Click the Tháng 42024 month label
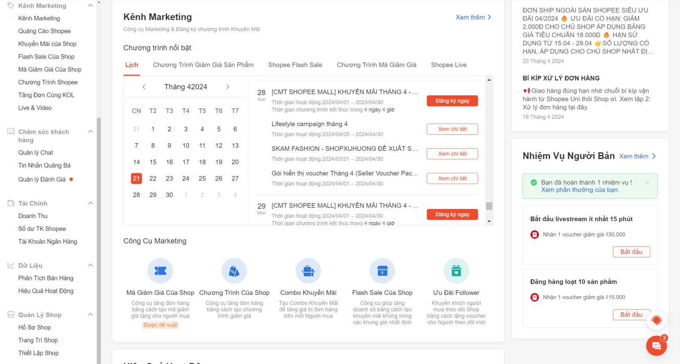Image resolution: width=680 pixels, height=364 pixels. pos(186,87)
